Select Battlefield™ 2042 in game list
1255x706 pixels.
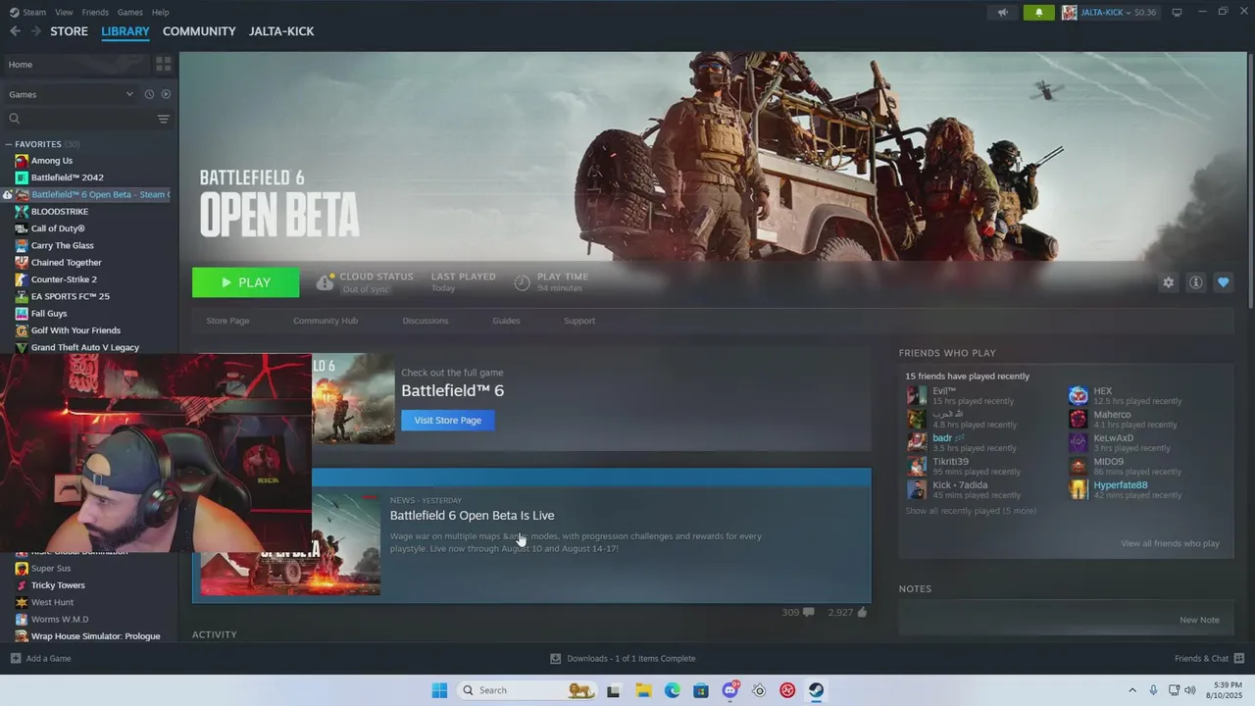click(68, 177)
